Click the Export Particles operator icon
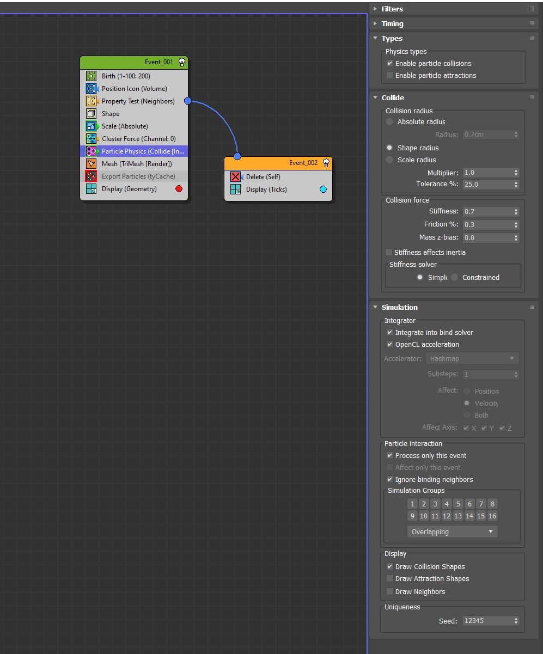This screenshot has height=654, width=543. click(91, 176)
